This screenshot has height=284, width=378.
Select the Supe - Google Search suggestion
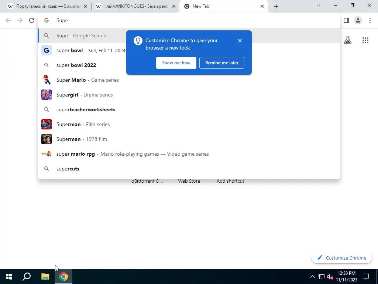point(189,35)
